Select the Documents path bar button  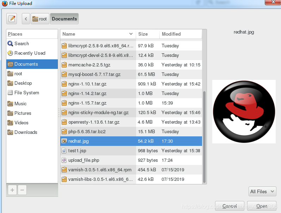(x=64, y=19)
